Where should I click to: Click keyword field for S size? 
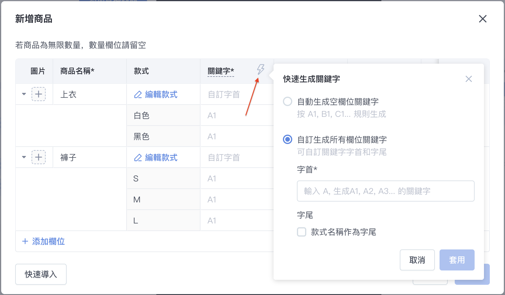237,178
